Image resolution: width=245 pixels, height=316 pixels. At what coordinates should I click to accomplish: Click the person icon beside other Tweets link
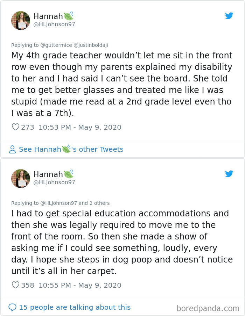click(13, 149)
